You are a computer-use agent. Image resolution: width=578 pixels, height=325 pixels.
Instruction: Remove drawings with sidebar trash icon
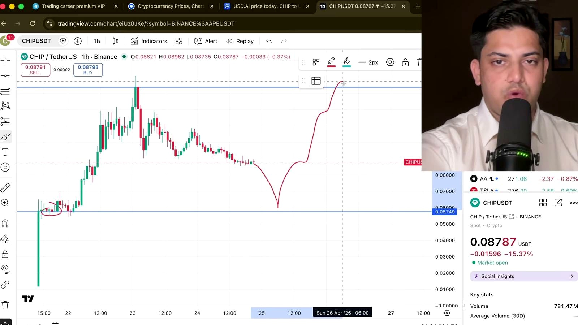click(x=5, y=305)
